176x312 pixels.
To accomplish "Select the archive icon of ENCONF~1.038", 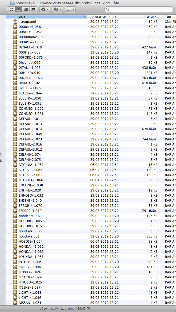I will [x=15, y=185].
